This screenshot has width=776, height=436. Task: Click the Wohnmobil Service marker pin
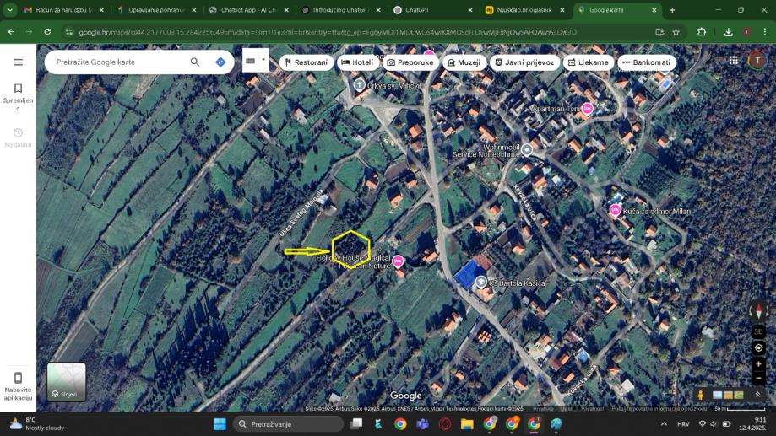(x=527, y=149)
